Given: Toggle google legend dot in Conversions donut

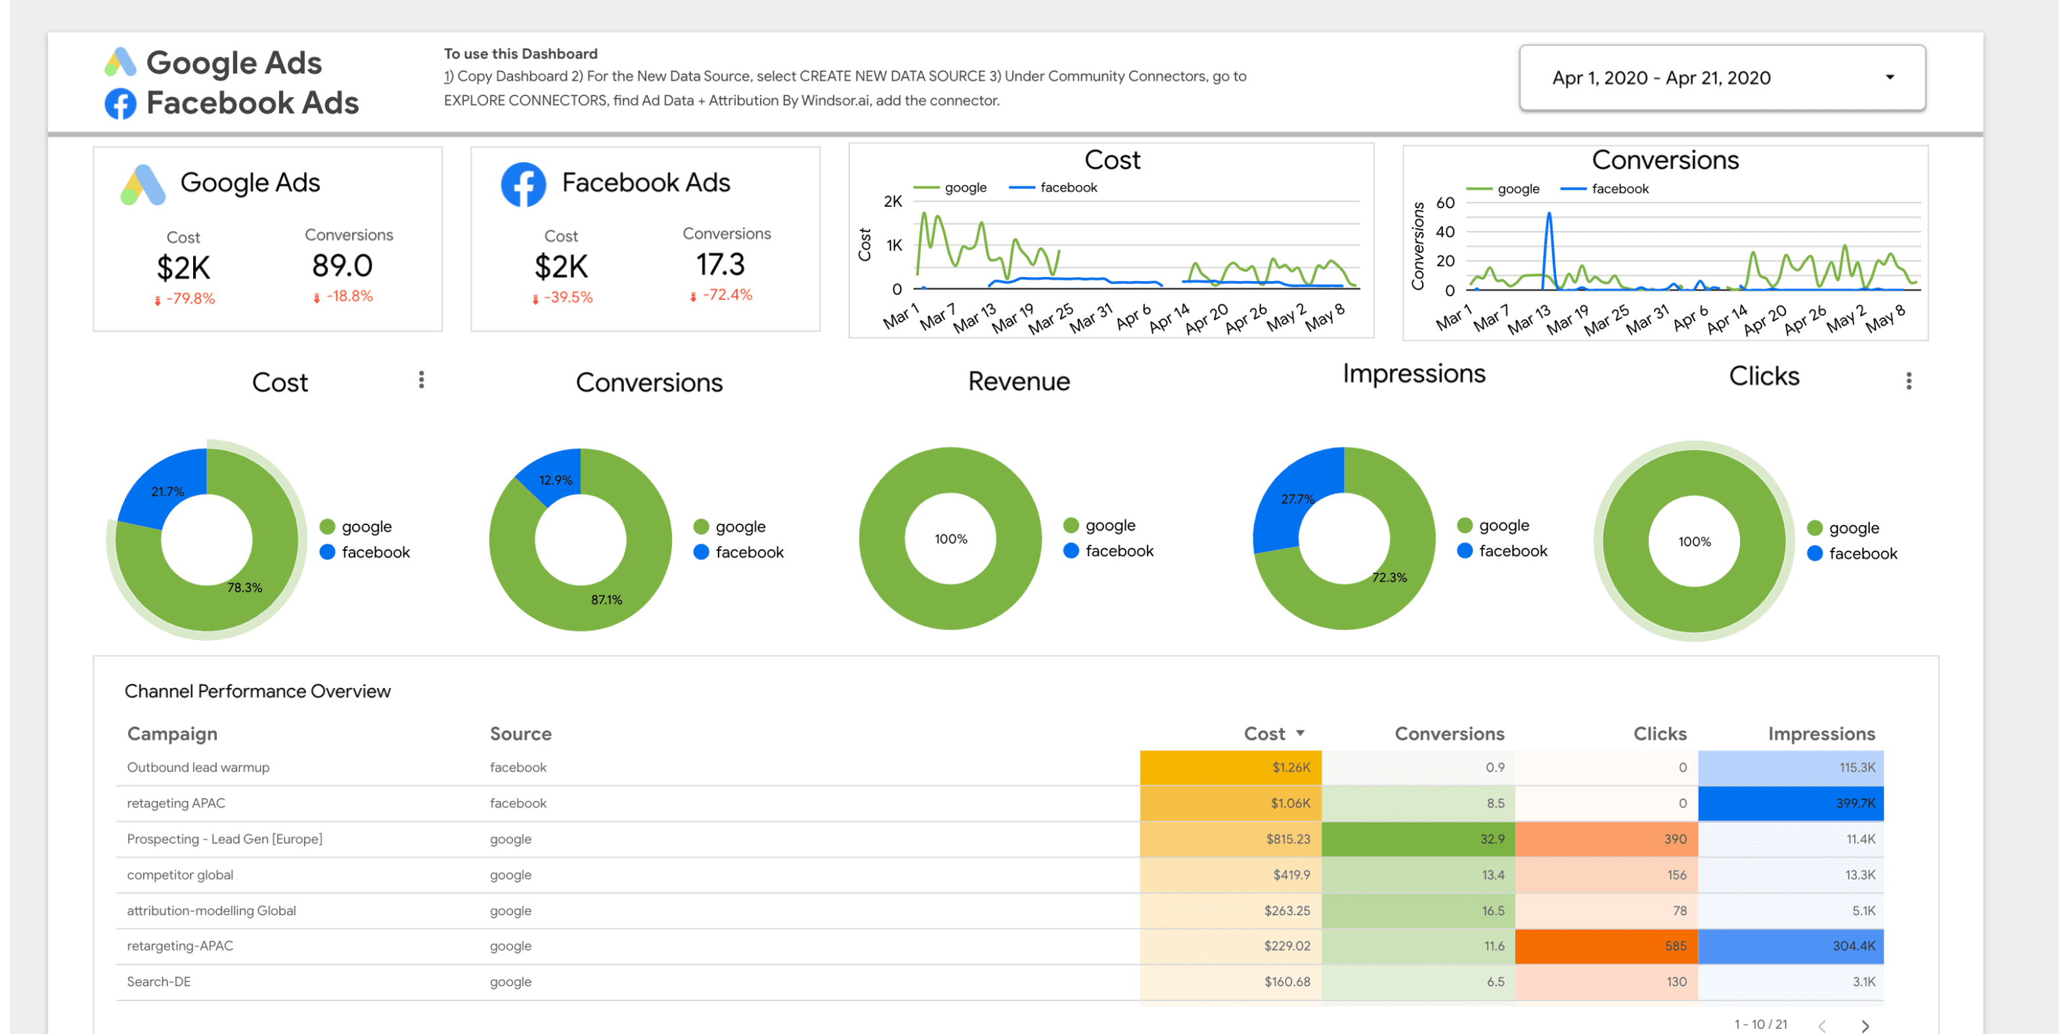Looking at the screenshot, I should (x=700, y=527).
